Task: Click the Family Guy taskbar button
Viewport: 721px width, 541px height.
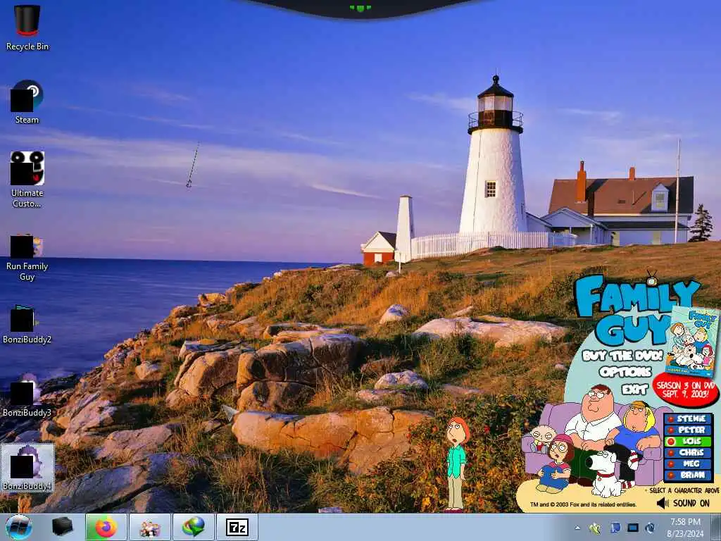Action: click(x=150, y=527)
